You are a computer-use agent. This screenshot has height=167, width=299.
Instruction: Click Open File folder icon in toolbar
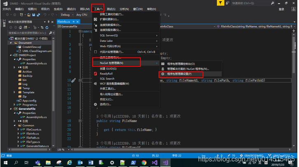point(29,15)
